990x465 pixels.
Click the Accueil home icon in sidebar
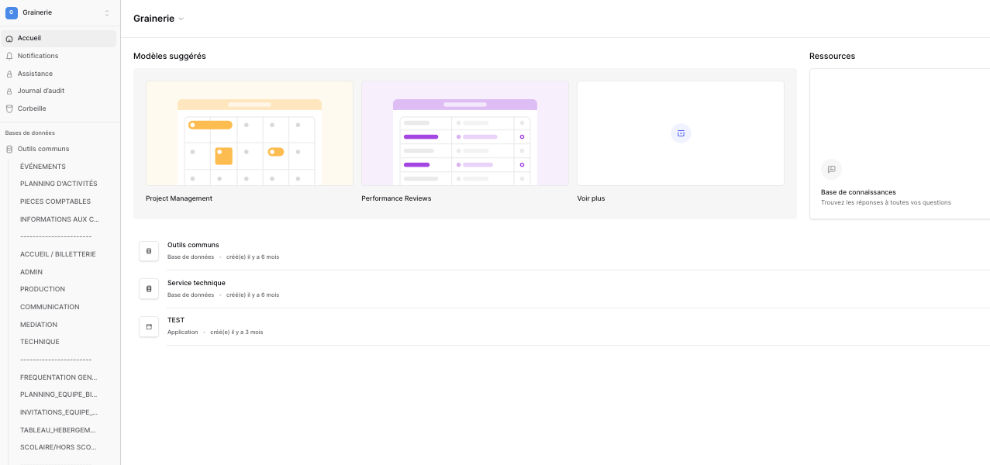[9, 38]
